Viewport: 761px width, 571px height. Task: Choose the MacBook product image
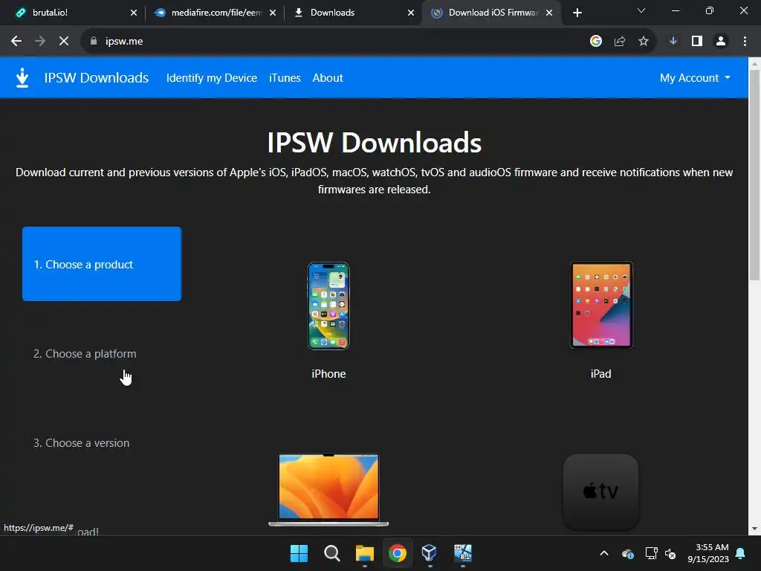(328, 490)
